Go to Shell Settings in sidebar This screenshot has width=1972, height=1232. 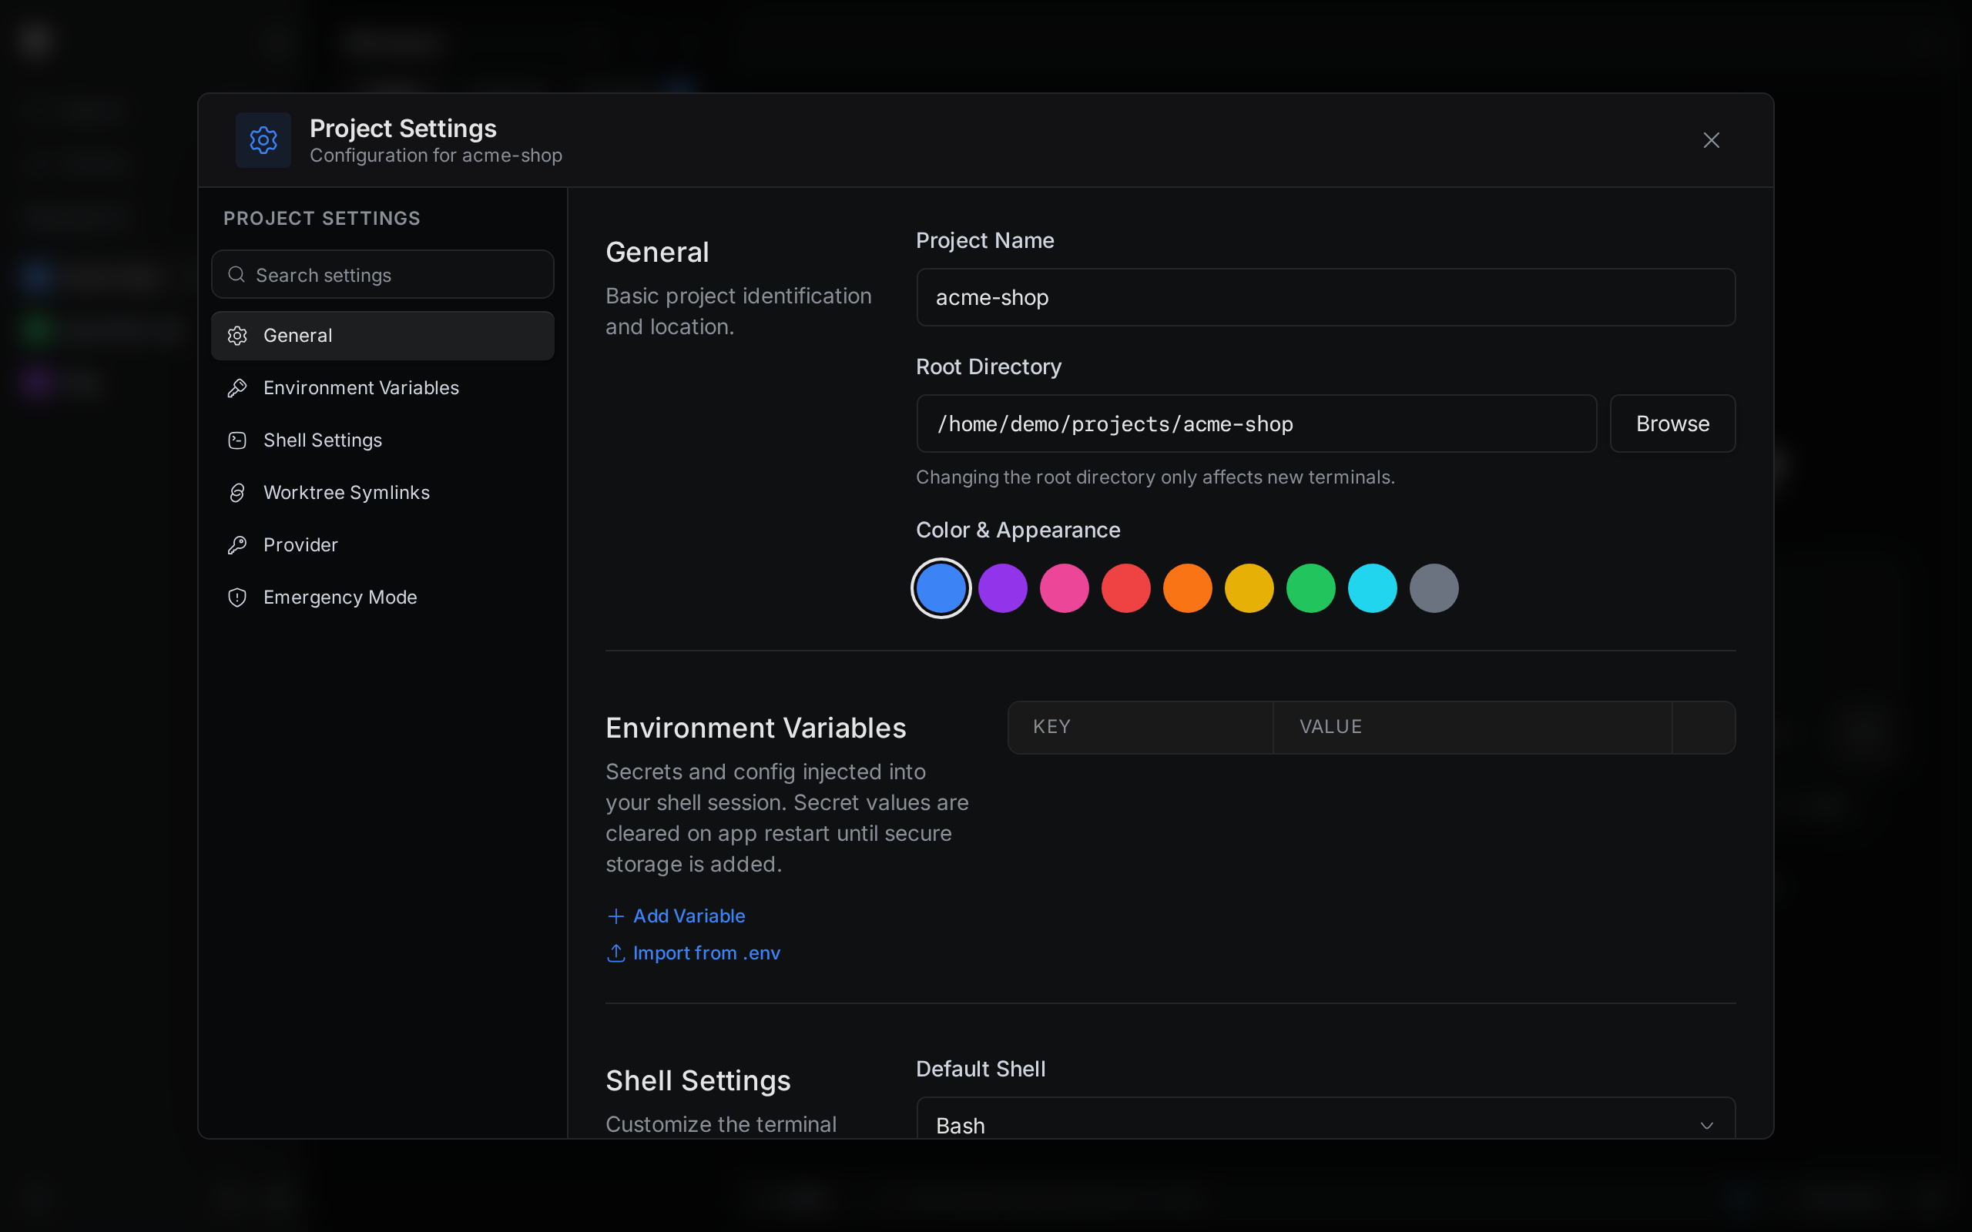pos(382,440)
